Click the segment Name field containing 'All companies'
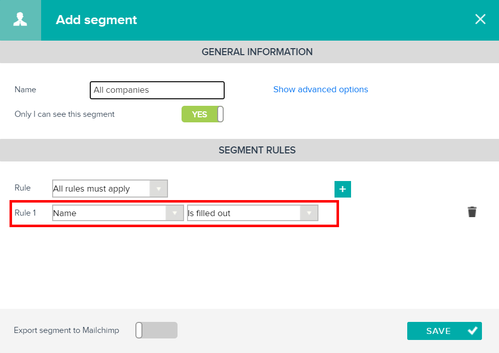This screenshot has width=499, height=353. [157, 90]
